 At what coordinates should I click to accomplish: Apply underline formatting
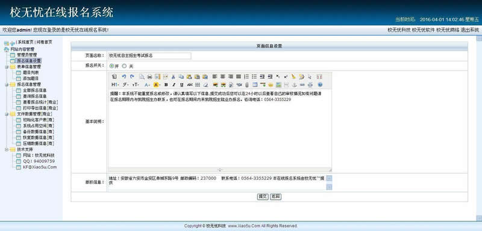(182, 85)
